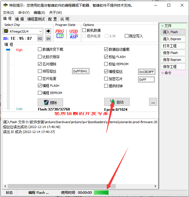
Task: Click the PRG ISP programmer icon
Action: (x=60, y=34)
